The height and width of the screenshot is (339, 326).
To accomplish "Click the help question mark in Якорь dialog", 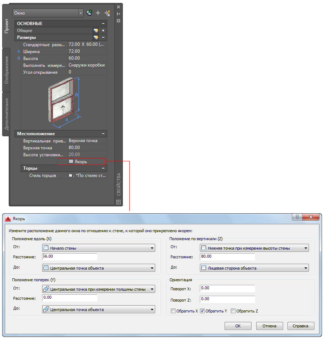I will pyautogui.click(x=297, y=217).
